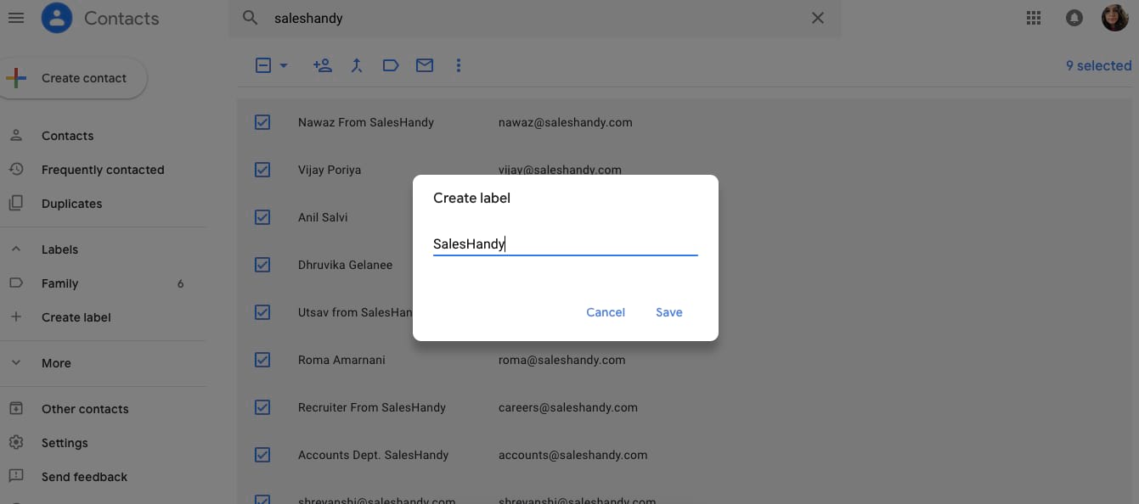Click the add to contacts icon
This screenshot has height=504, width=1139.
[x=322, y=65]
